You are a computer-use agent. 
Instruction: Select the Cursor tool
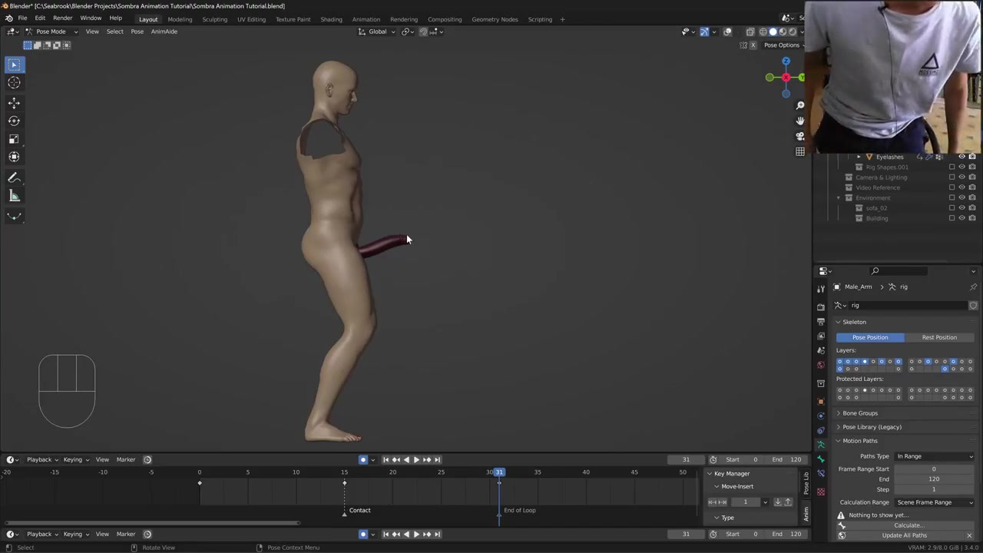tap(14, 83)
